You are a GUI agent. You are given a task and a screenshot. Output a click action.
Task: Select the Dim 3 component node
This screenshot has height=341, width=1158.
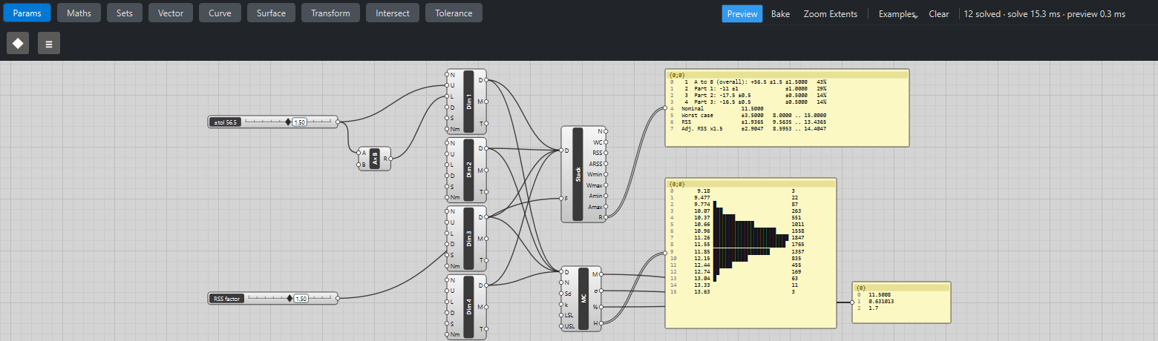point(468,239)
